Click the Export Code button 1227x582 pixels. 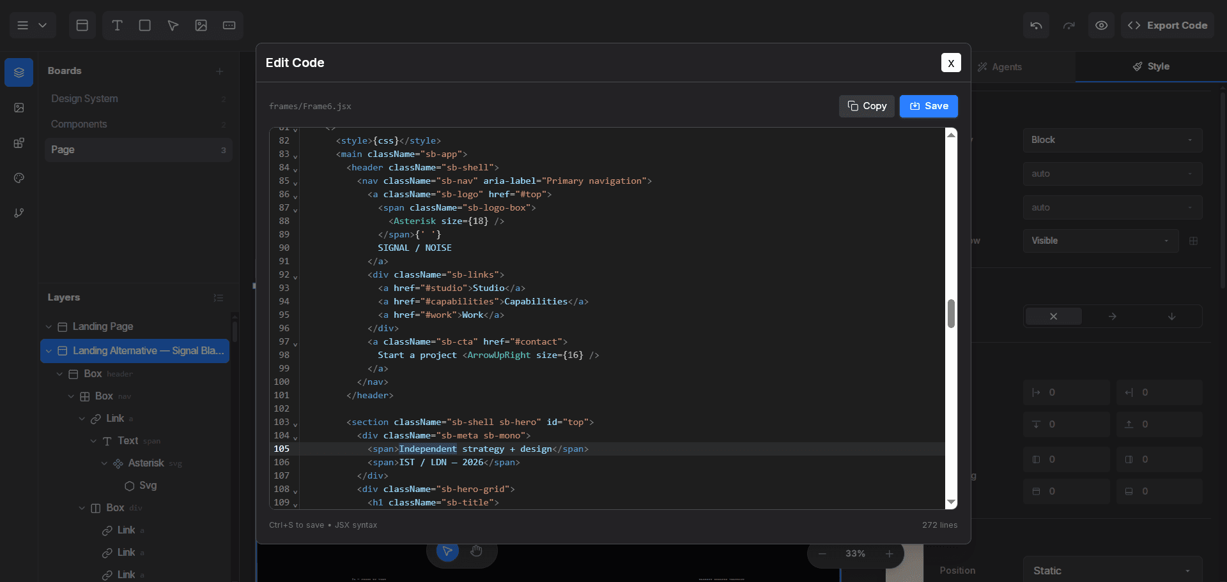[1168, 26]
